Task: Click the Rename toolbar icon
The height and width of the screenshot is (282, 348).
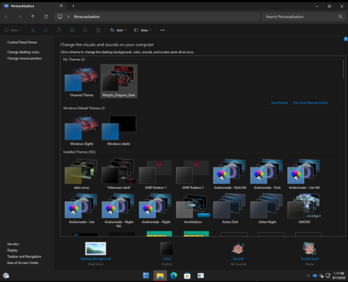Action: coord(72,30)
